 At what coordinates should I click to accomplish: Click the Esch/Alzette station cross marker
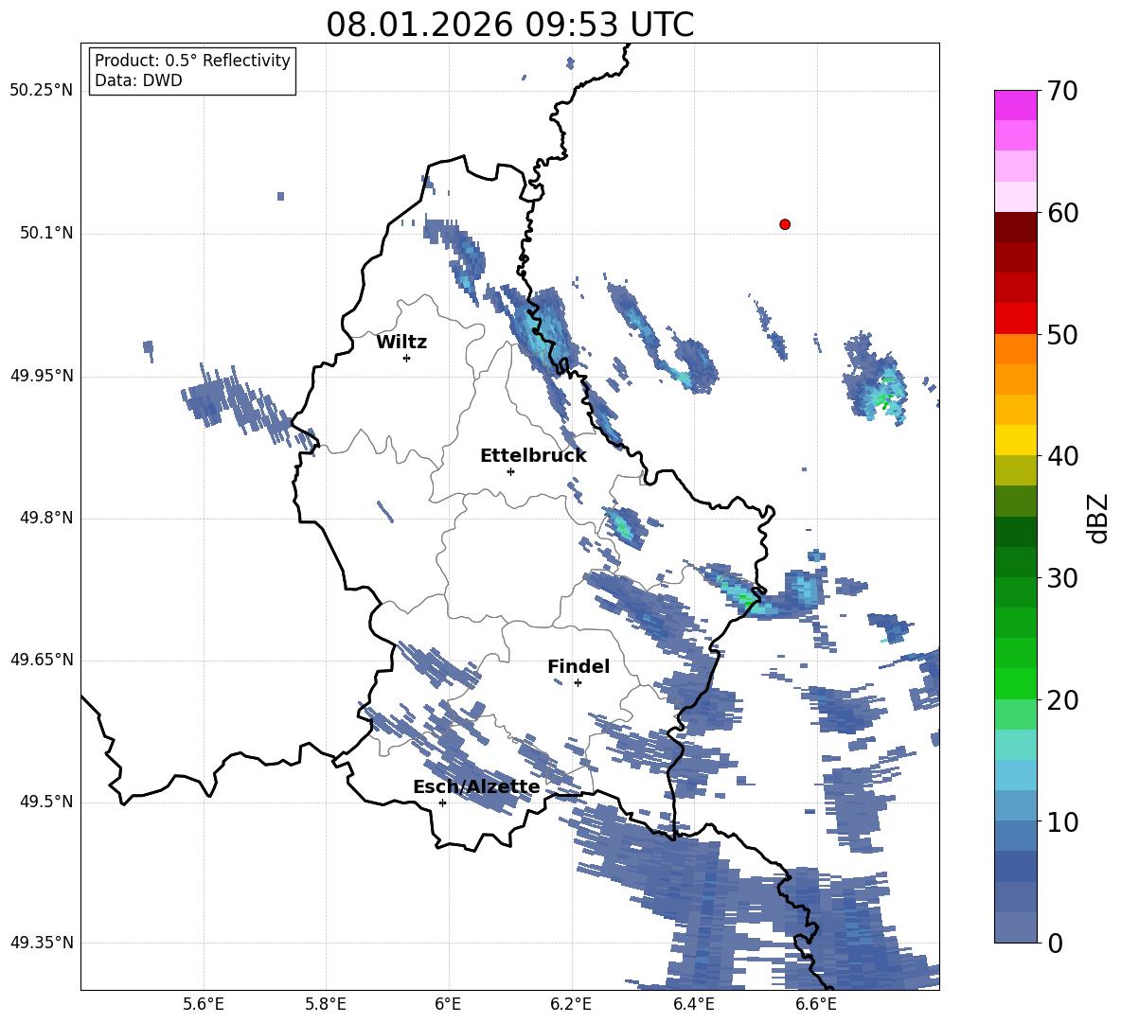(x=442, y=803)
